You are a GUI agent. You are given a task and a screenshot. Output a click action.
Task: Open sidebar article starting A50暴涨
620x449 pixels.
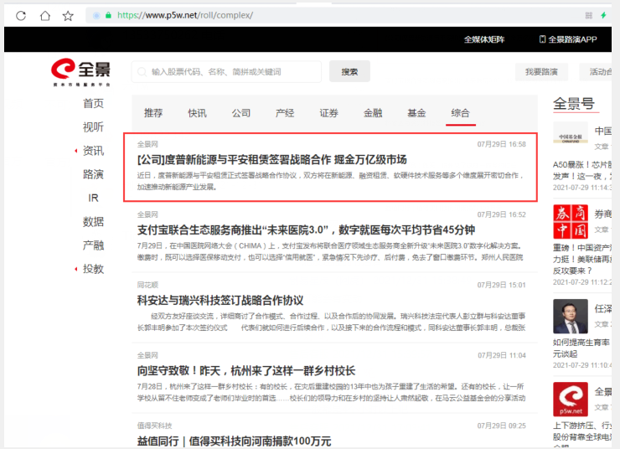tap(582, 170)
